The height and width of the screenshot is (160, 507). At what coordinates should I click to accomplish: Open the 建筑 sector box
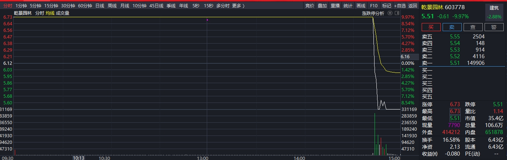[494, 12]
